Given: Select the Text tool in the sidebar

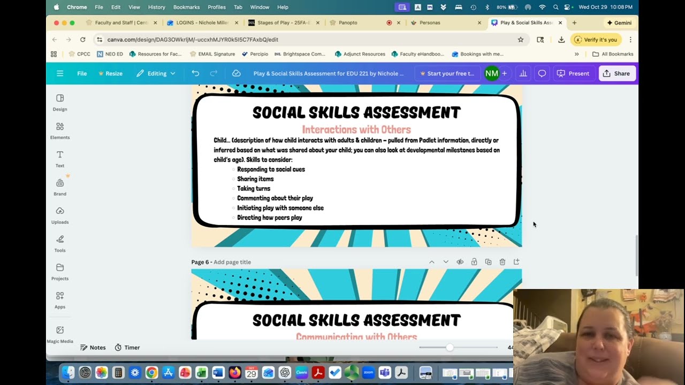Looking at the screenshot, I should pos(60,159).
